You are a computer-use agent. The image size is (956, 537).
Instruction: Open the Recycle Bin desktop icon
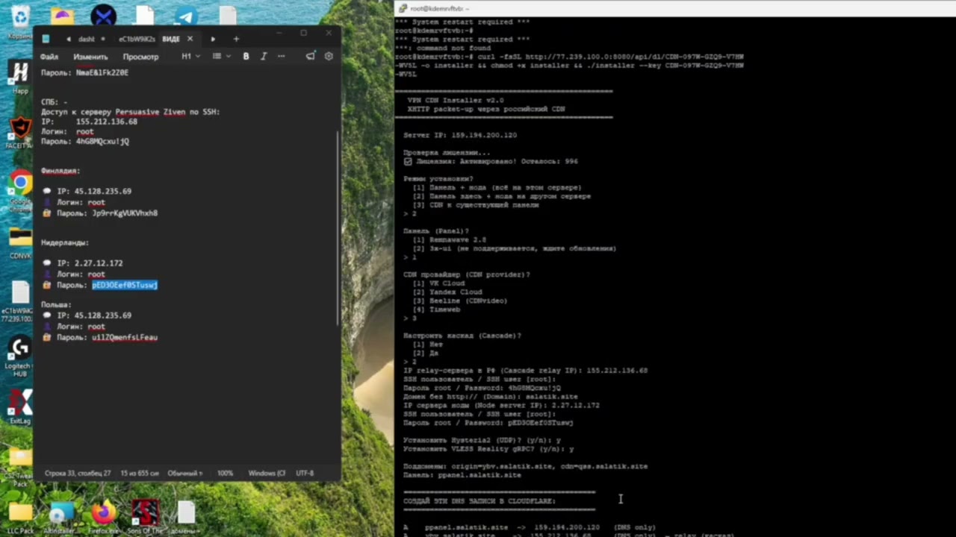(20, 20)
